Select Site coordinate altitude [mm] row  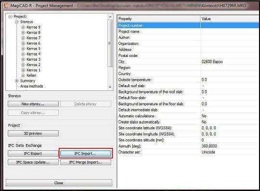(188, 140)
